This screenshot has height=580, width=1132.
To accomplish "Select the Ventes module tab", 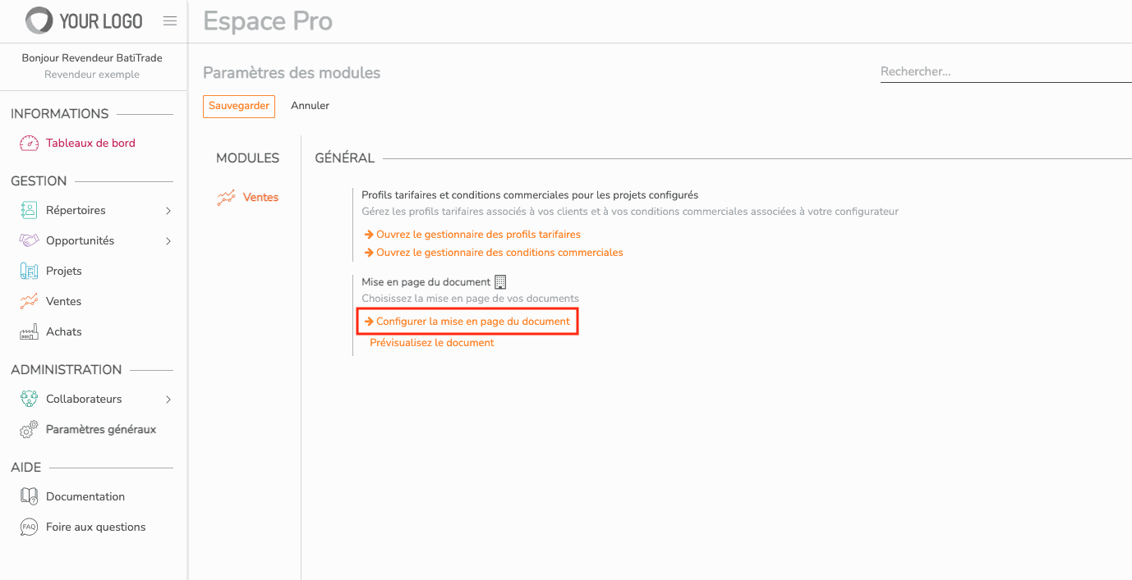I will pos(247,197).
